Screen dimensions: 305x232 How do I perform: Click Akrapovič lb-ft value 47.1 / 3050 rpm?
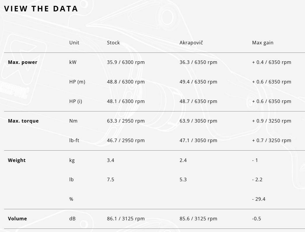tap(198, 140)
